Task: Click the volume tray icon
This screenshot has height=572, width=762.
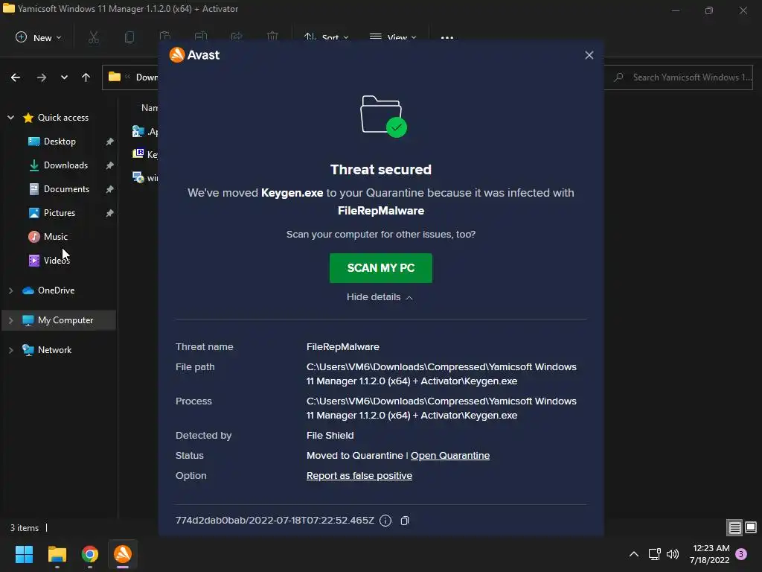Action: (673, 554)
